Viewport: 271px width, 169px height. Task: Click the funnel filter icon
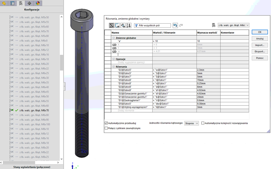(x=136, y=26)
